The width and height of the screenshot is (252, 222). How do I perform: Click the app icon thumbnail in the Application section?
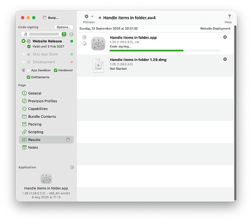pos(46,178)
